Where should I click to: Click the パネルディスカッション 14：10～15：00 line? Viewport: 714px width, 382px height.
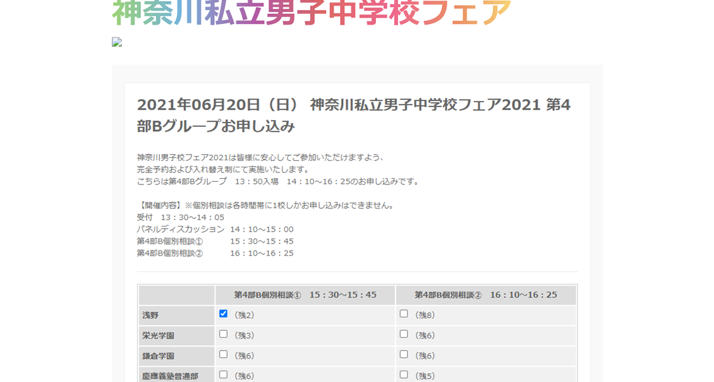pos(215,229)
